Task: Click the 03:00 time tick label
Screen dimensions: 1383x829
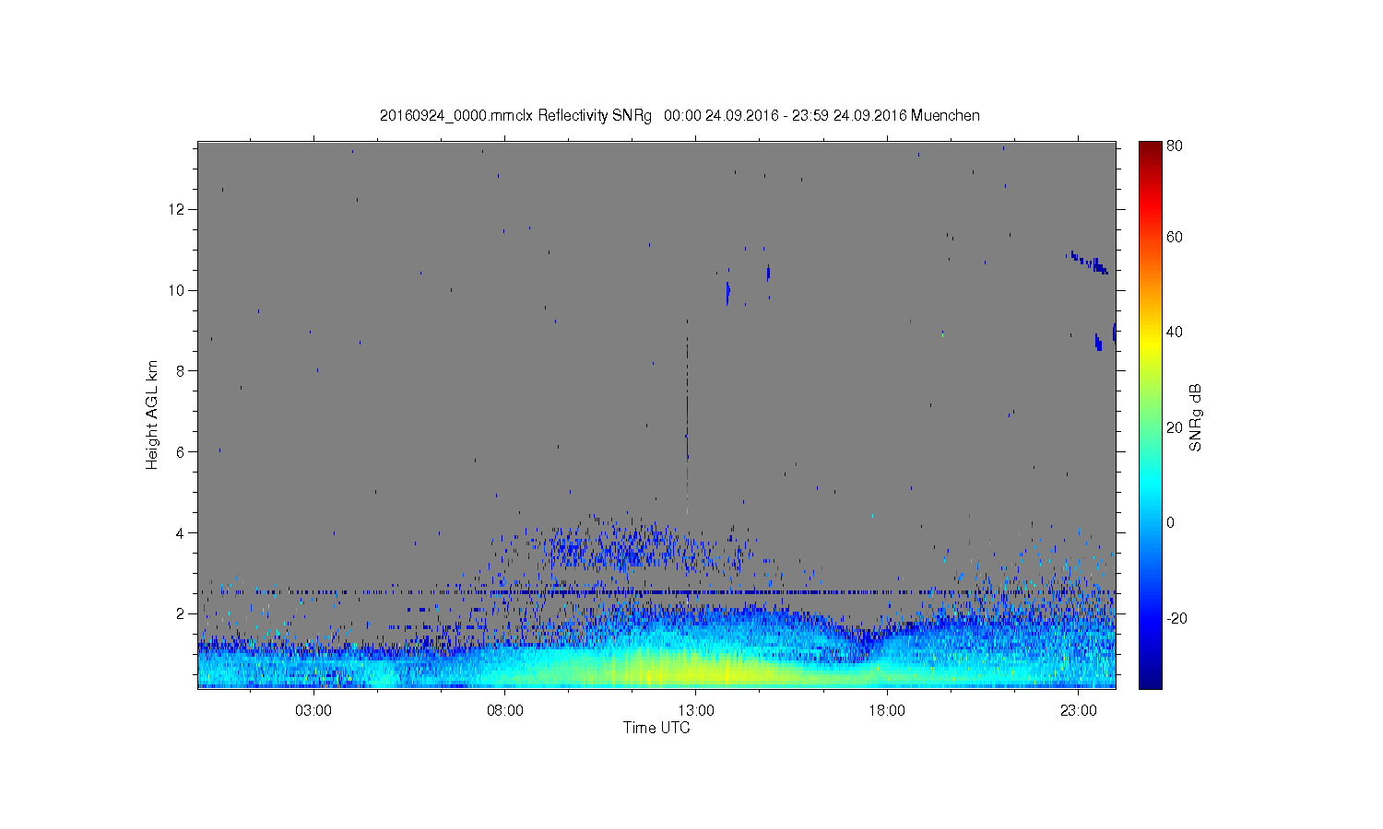Action: 313,711
